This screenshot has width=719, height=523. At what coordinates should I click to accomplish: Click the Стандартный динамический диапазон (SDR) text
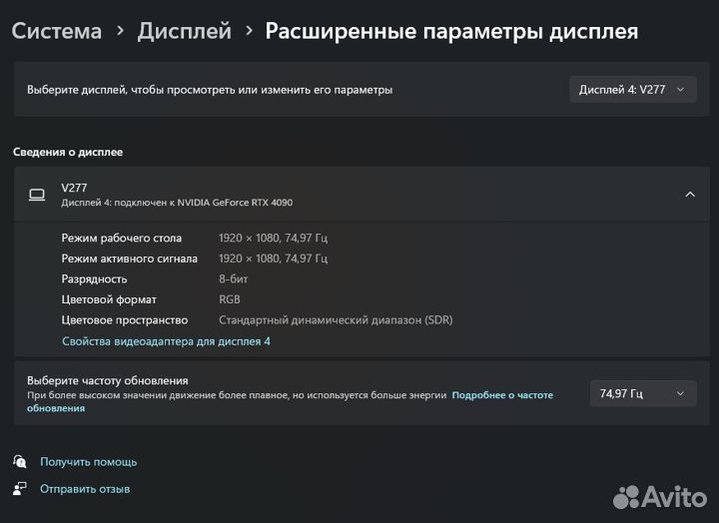click(336, 320)
